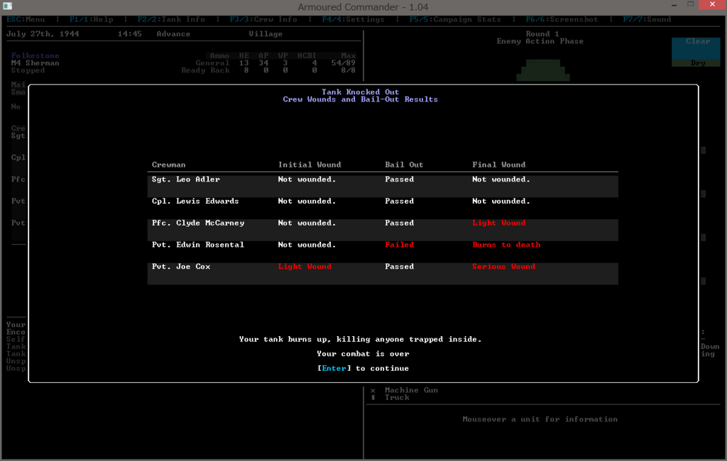This screenshot has height=461, width=727.
Task: Toggle F7/7:Sound option
Action: 647,19
